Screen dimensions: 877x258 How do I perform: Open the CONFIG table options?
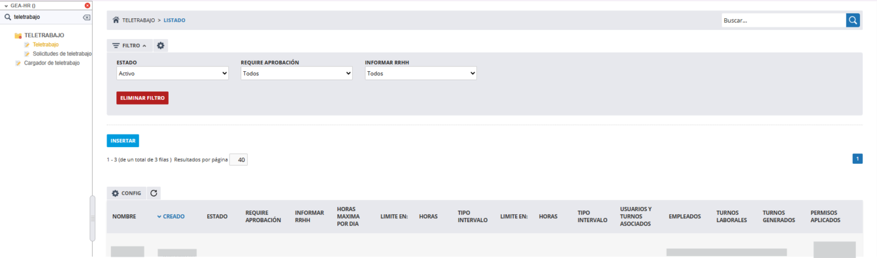click(x=126, y=193)
